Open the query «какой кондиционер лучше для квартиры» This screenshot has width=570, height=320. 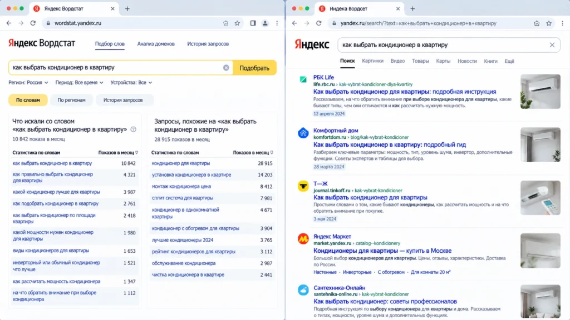click(56, 192)
